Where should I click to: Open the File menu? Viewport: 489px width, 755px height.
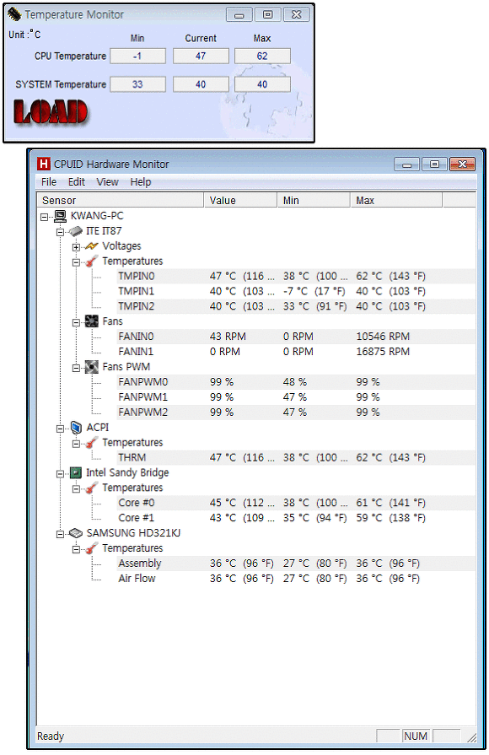pyautogui.click(x=49, y=182)
